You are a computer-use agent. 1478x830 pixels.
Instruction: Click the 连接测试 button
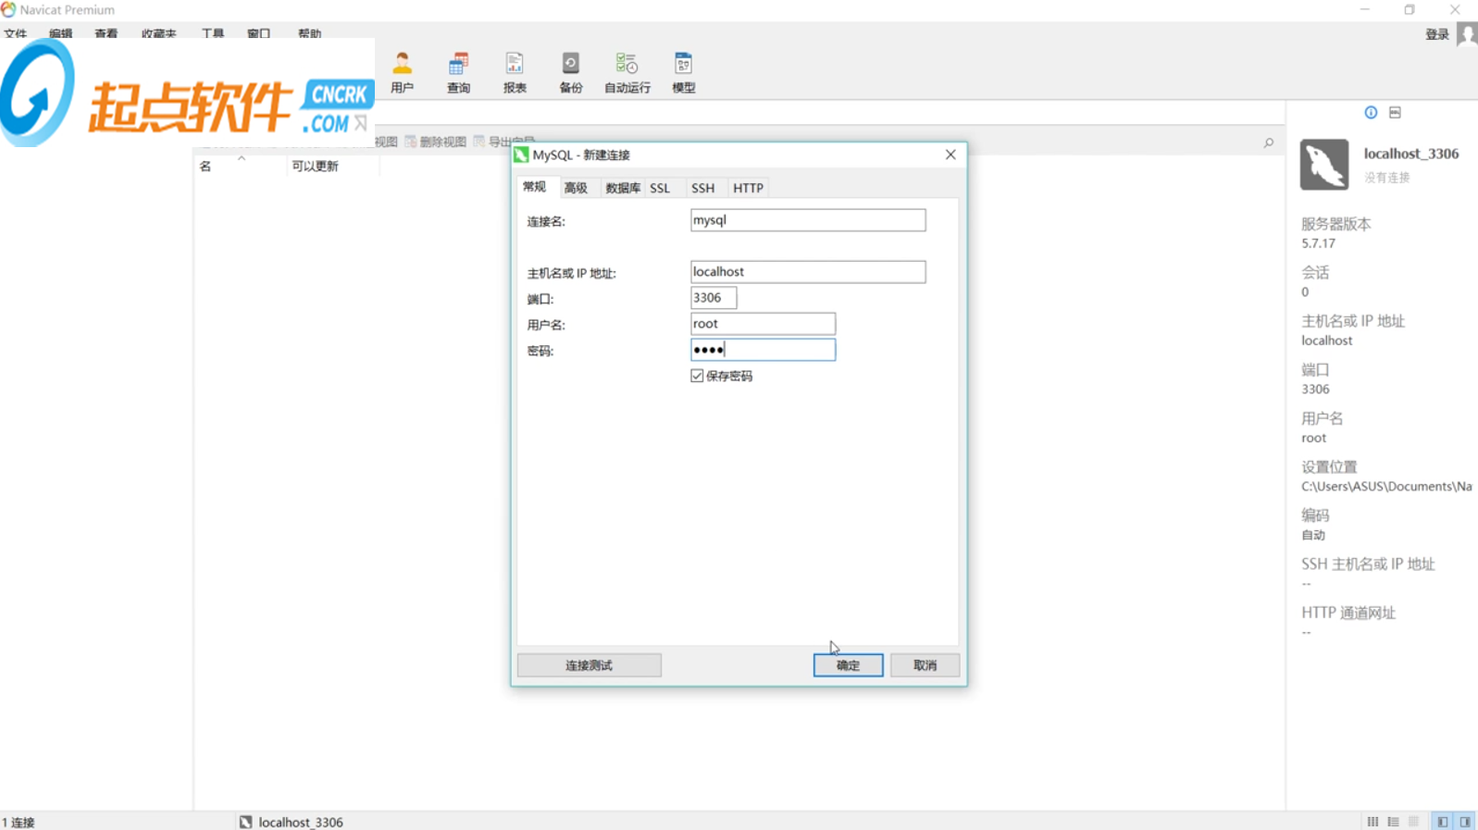coord(589,665)
